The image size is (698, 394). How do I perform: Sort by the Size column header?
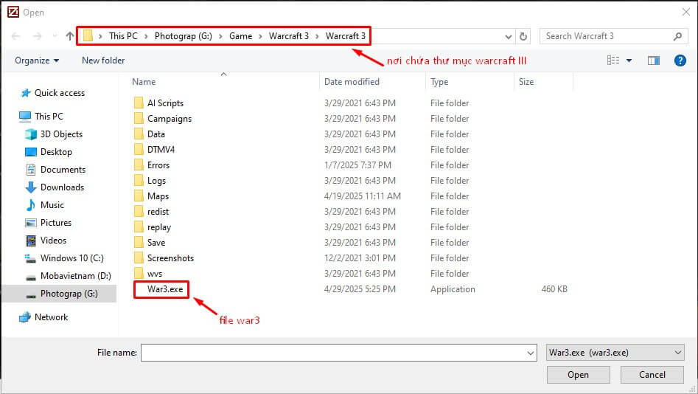[x=526, y=82]
